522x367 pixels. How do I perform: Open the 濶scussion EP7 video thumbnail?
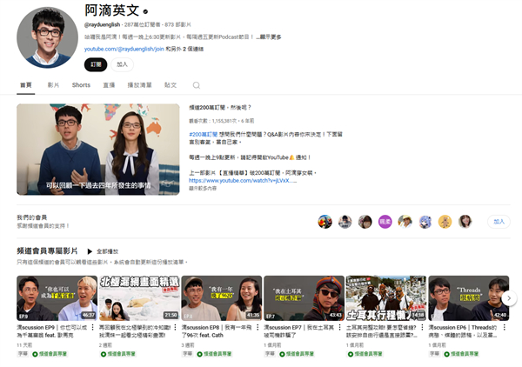pyautogui.click(x=304, y=298)
